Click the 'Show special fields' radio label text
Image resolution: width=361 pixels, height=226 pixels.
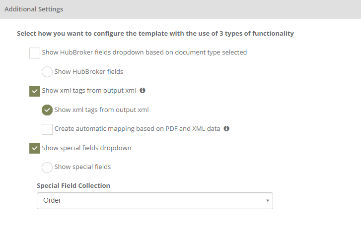(x=82, y=167)
